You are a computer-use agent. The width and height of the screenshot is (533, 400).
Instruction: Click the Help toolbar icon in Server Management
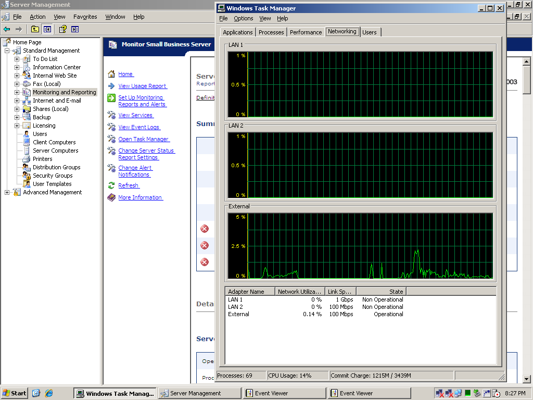(62, 29)
